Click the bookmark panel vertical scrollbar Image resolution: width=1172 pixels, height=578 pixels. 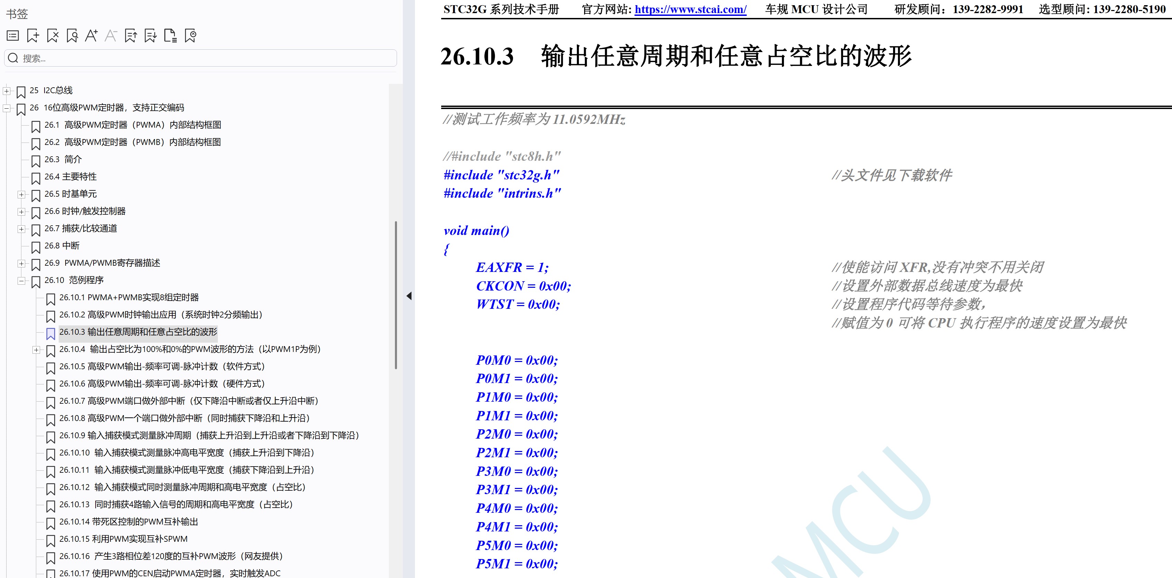click(395, 295)
